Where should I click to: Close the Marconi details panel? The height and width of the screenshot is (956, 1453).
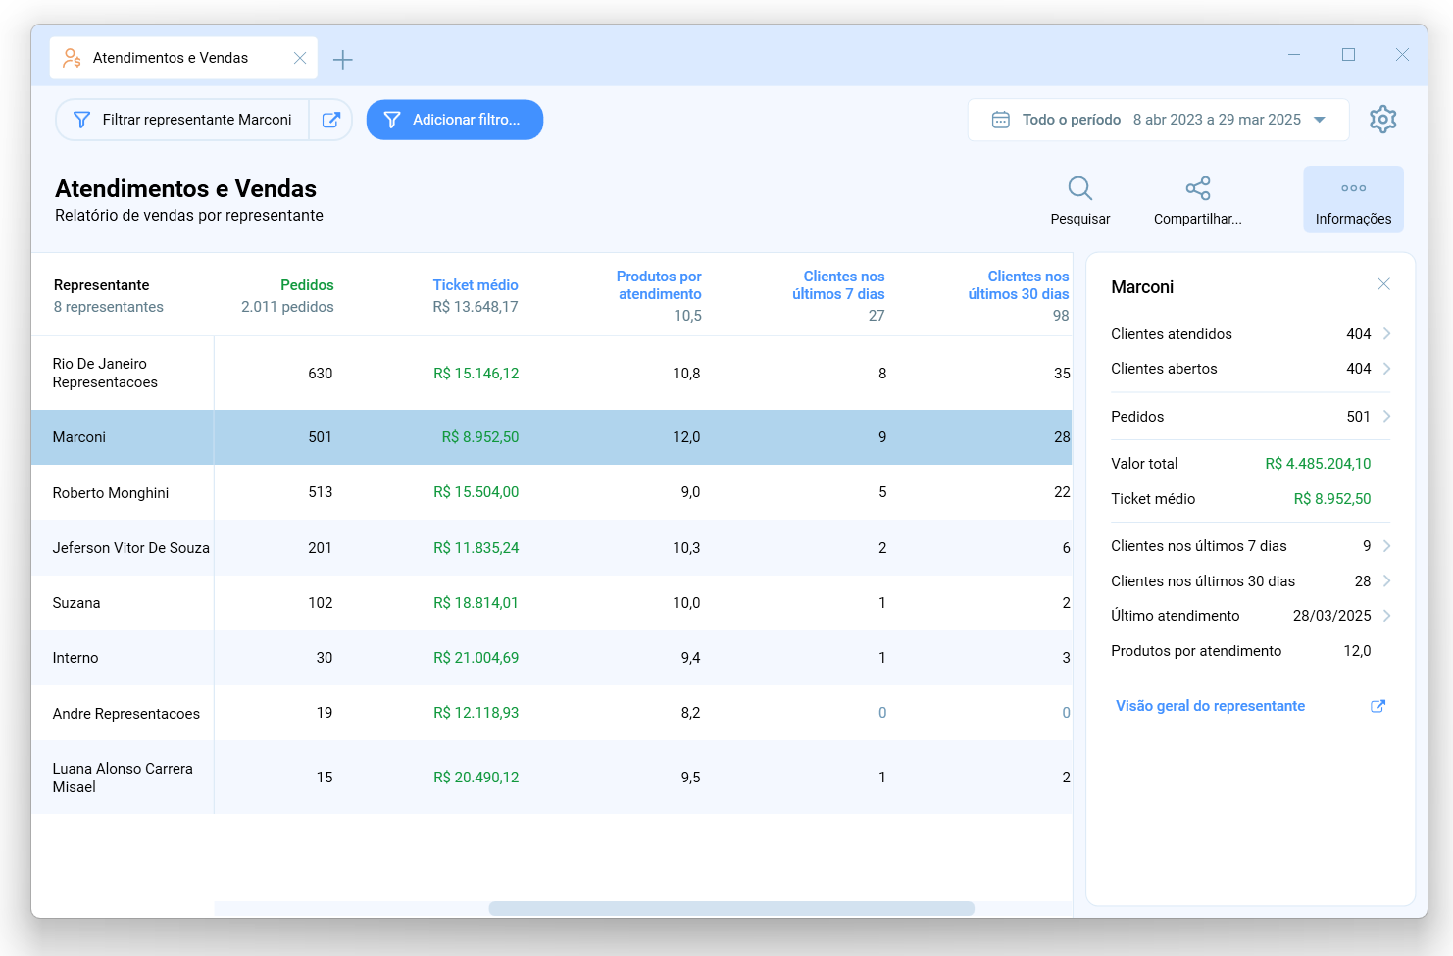tap(1383, 284)
